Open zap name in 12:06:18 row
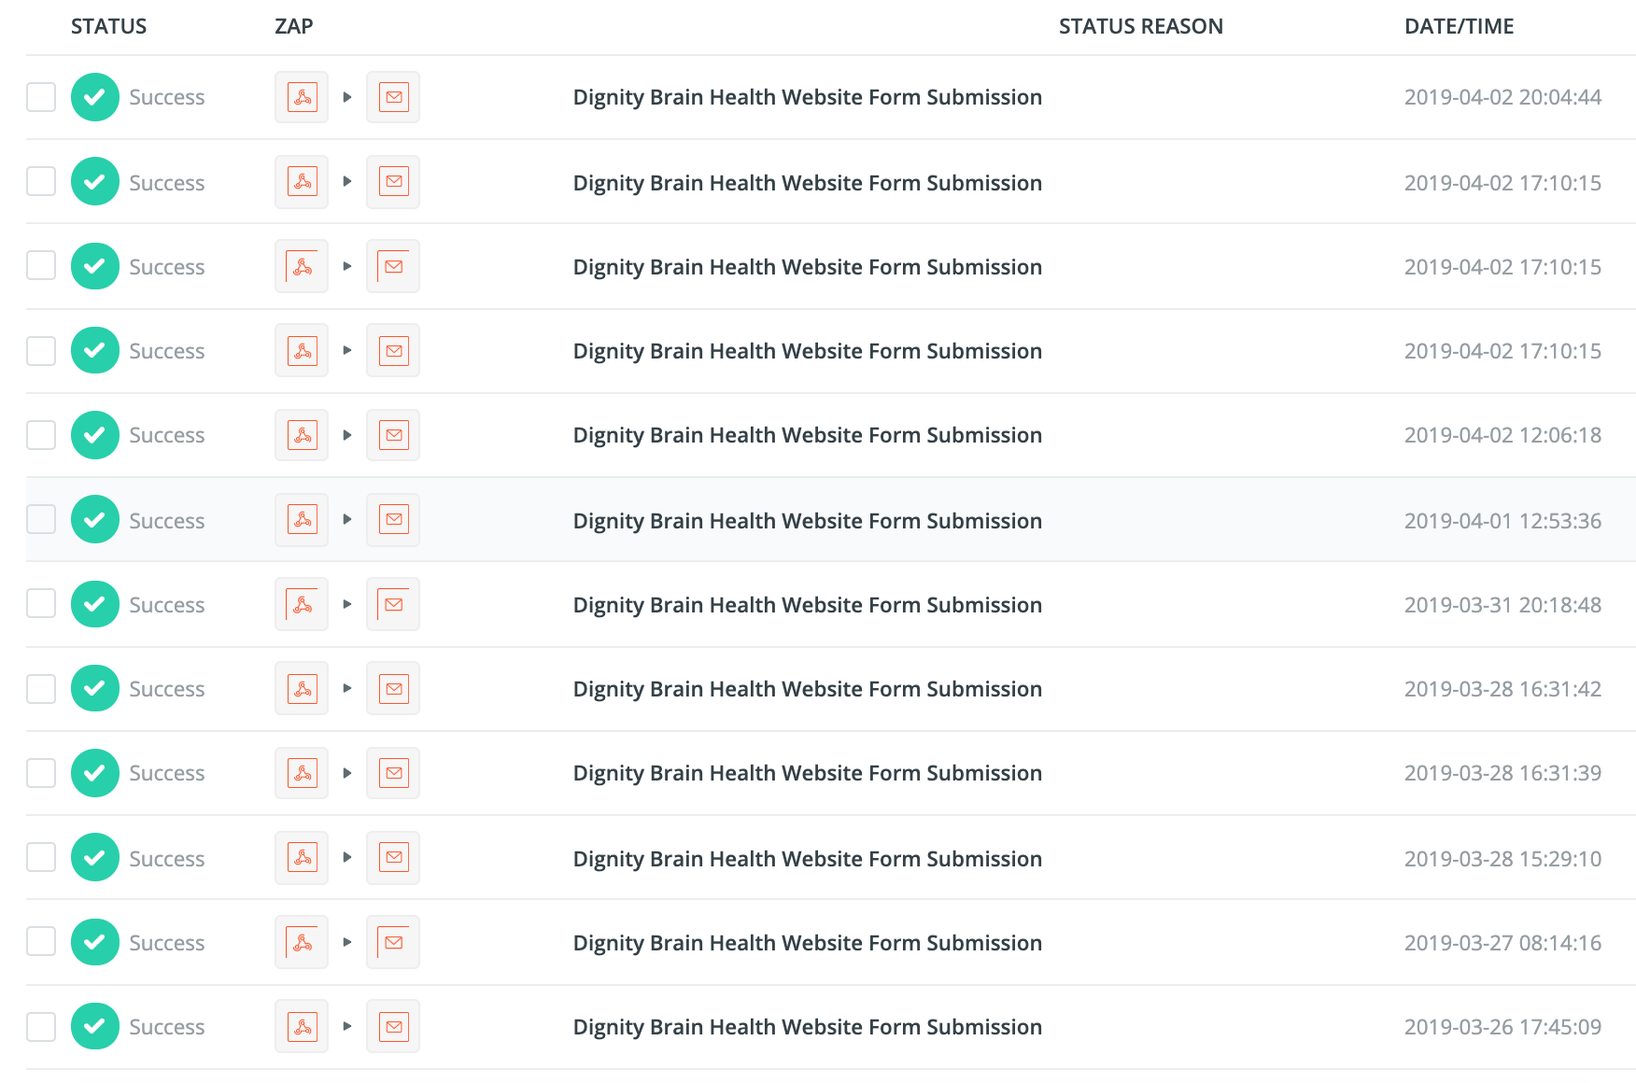1636x1083 pixels. pyautogui.click(x=808, y=435)
